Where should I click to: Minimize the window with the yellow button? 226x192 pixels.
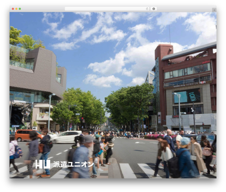click(x=16, y=9)
